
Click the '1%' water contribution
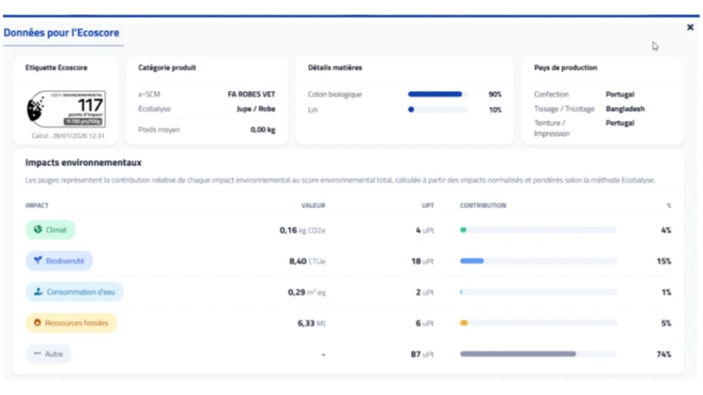point(666,292)
